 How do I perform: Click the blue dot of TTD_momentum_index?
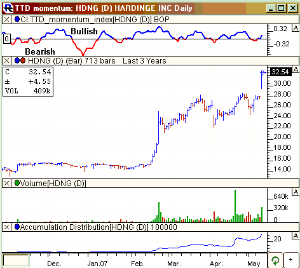pyautogui.click(x=17, y=20)
